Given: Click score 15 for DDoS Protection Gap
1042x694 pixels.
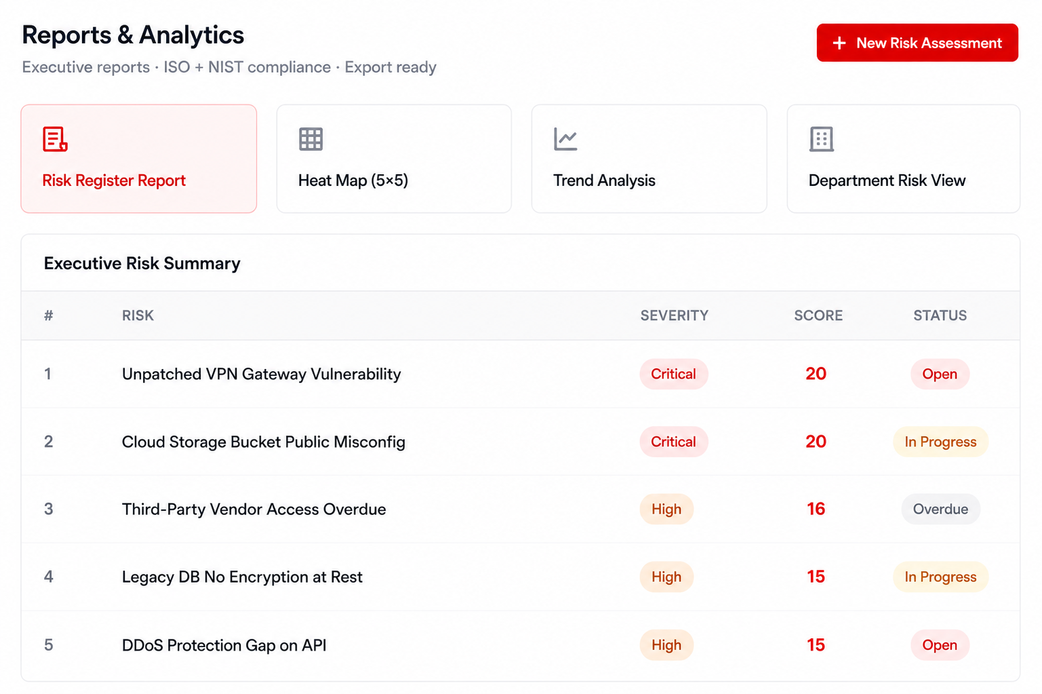Looking at the screenshot, I should (816, 645).
